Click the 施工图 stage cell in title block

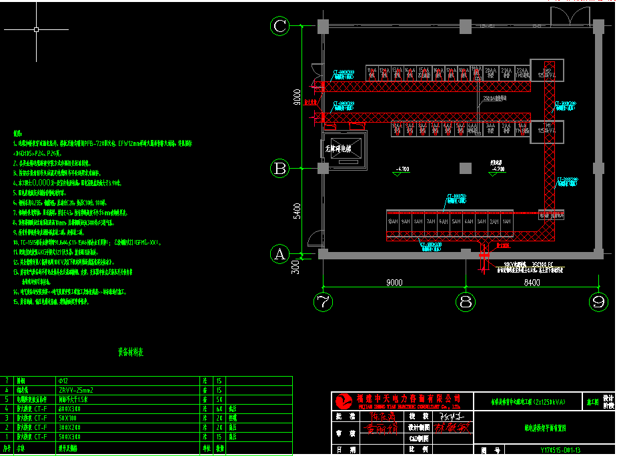[592, 402]
